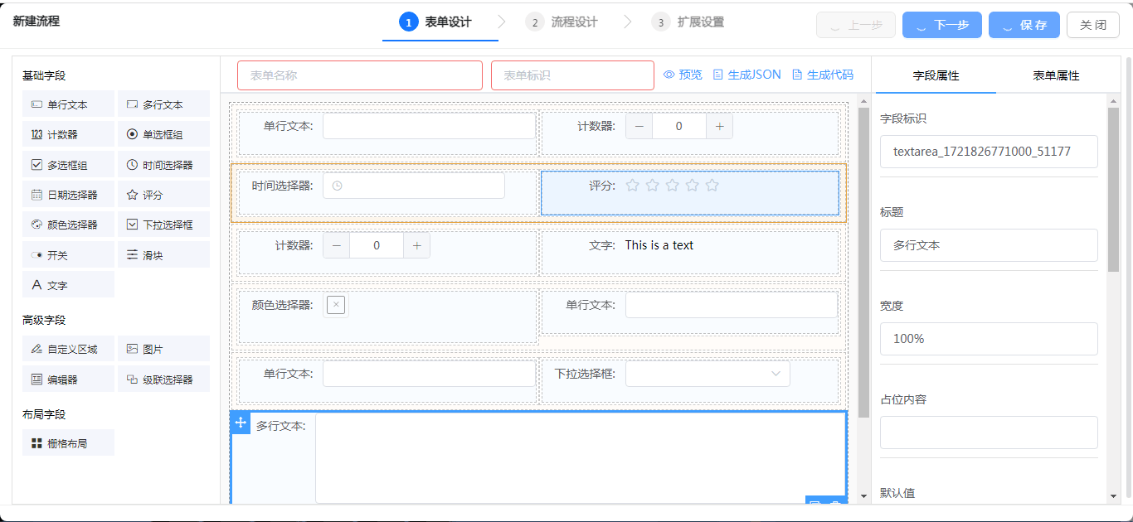The width and height of the screenshot is (1133, 522).
Task: Open the canvas 时间选择器 time input
Action: click(414, 186)
